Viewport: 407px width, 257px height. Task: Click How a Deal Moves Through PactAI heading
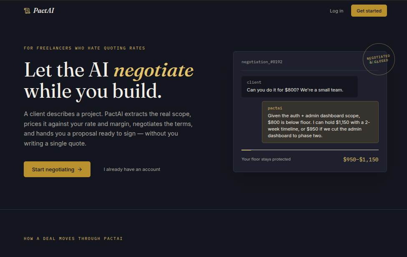tap(73, 239)
